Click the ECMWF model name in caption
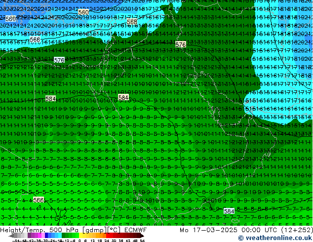 pyautogui.click(x=136, y=230)
